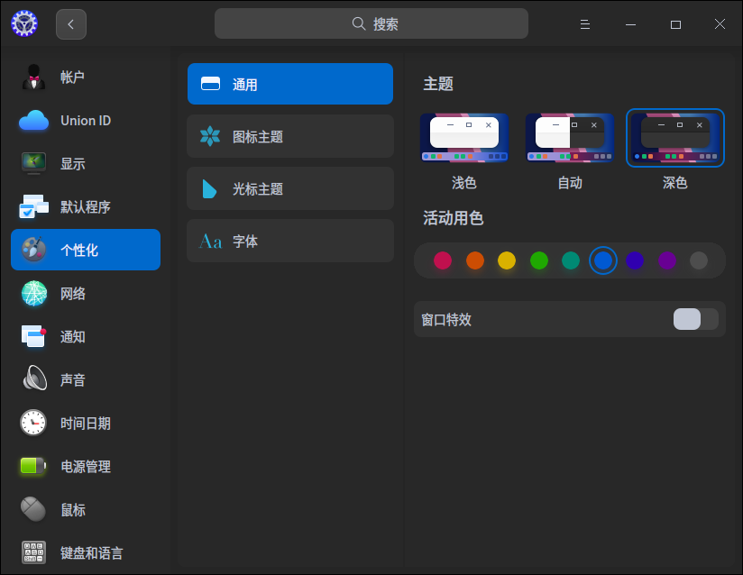This screenshot has width=743, height=575.
Task: Pick the red accent color
Action: pos(443,260)
